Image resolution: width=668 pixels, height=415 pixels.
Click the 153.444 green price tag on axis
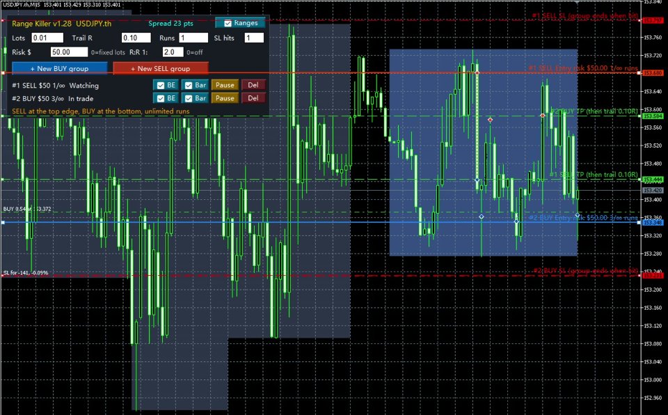(x=652, y=180)
